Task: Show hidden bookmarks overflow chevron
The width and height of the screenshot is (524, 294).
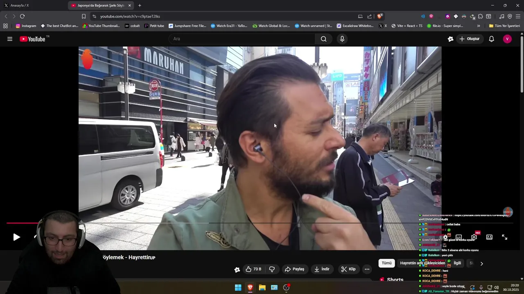Action: [x=479, y=26]
